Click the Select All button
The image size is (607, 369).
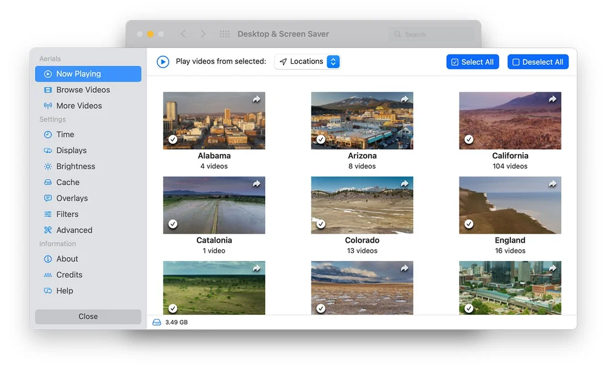[x=472, y=62]
